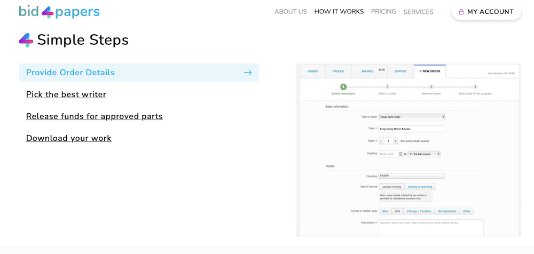Screen dimensions: 534x254
Task: Open the bid4papers logo home link
Action: click(59, 12)
